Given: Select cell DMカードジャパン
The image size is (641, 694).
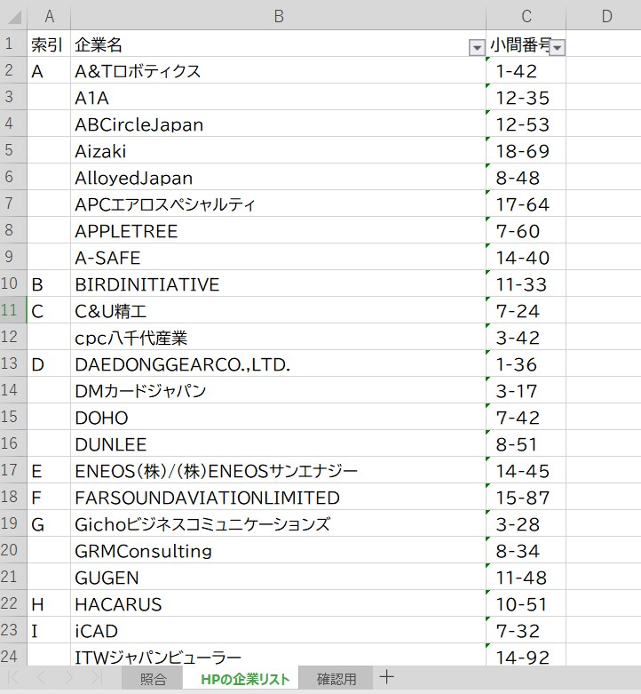Looking at the screenshot, I should (279, 390).
